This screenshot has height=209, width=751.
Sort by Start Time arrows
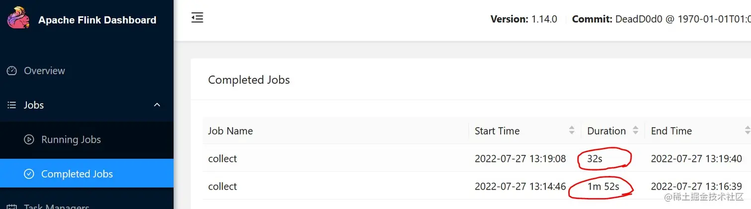point(572,131)
